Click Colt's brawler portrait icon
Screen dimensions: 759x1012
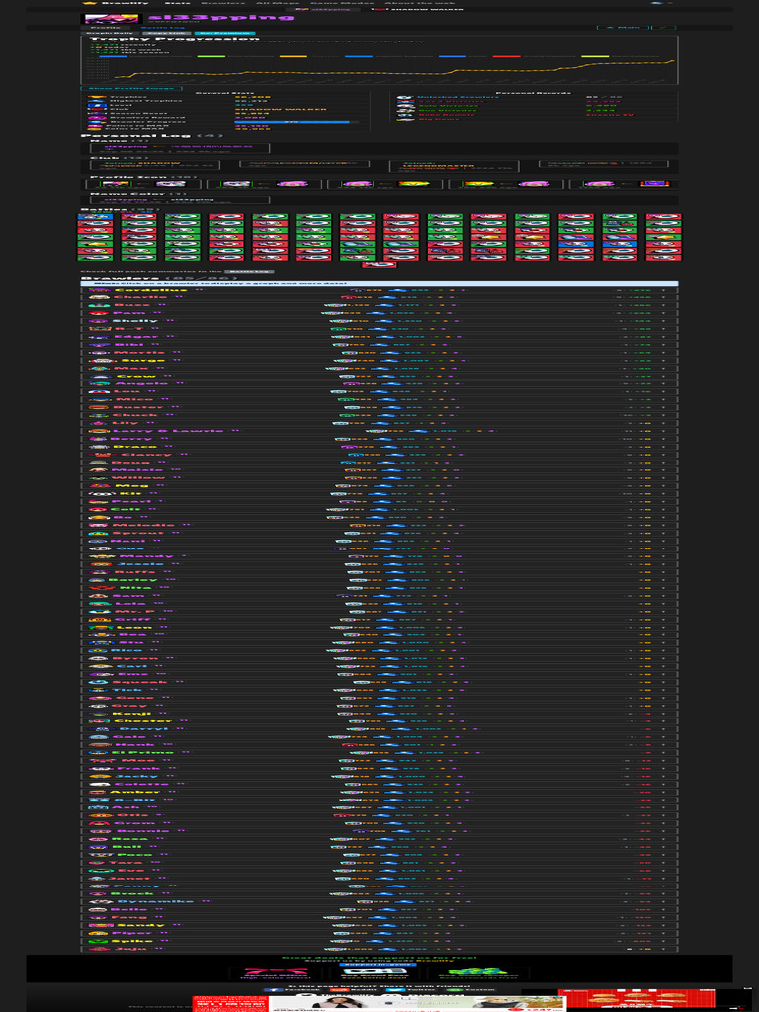97,509
